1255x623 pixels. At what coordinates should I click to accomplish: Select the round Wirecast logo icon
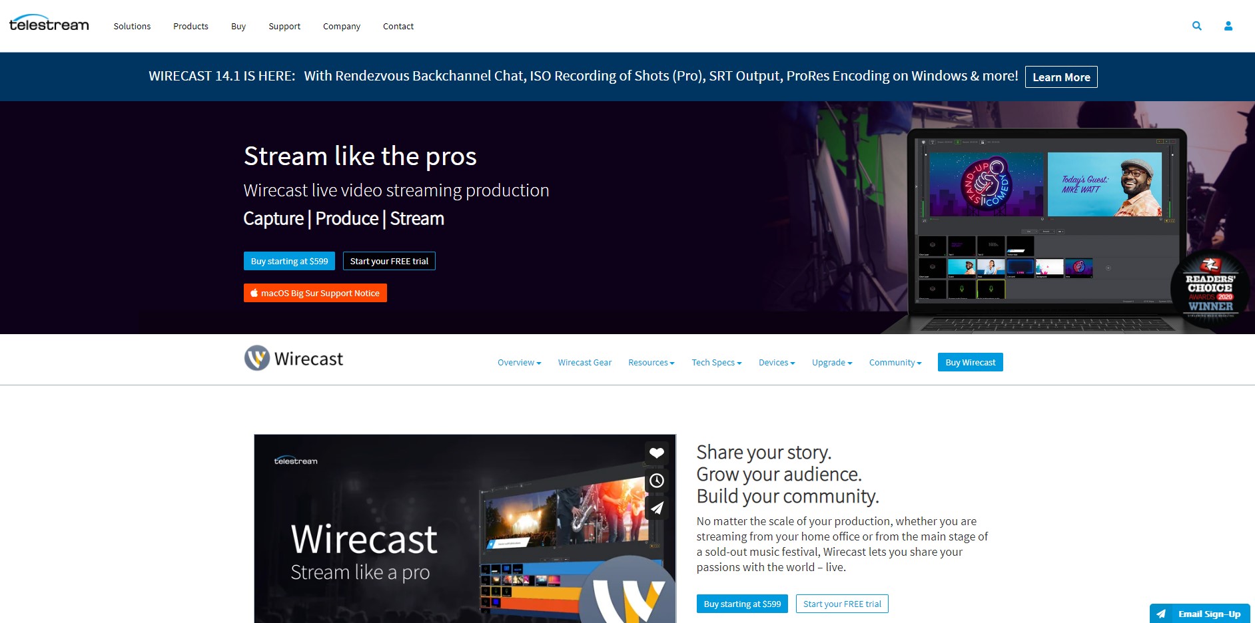point(257,358)
